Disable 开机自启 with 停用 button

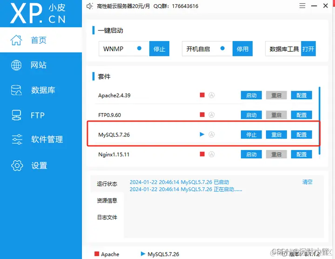tap(242, 49)
